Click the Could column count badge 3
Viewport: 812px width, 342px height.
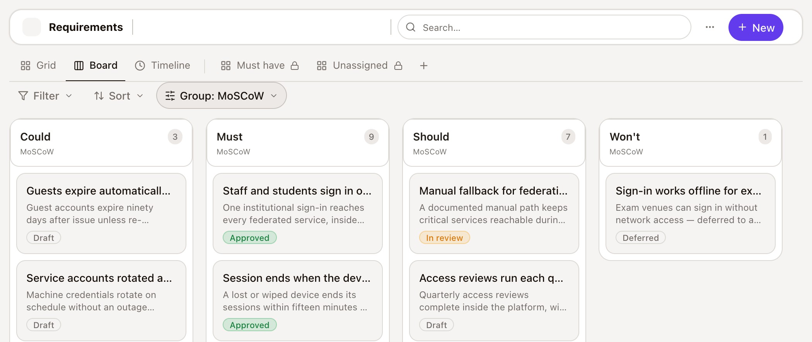pos(175,137)
